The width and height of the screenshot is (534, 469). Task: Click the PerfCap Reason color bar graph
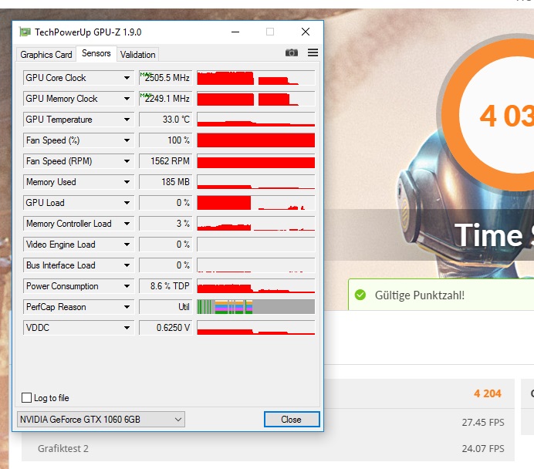pos(255,307)
